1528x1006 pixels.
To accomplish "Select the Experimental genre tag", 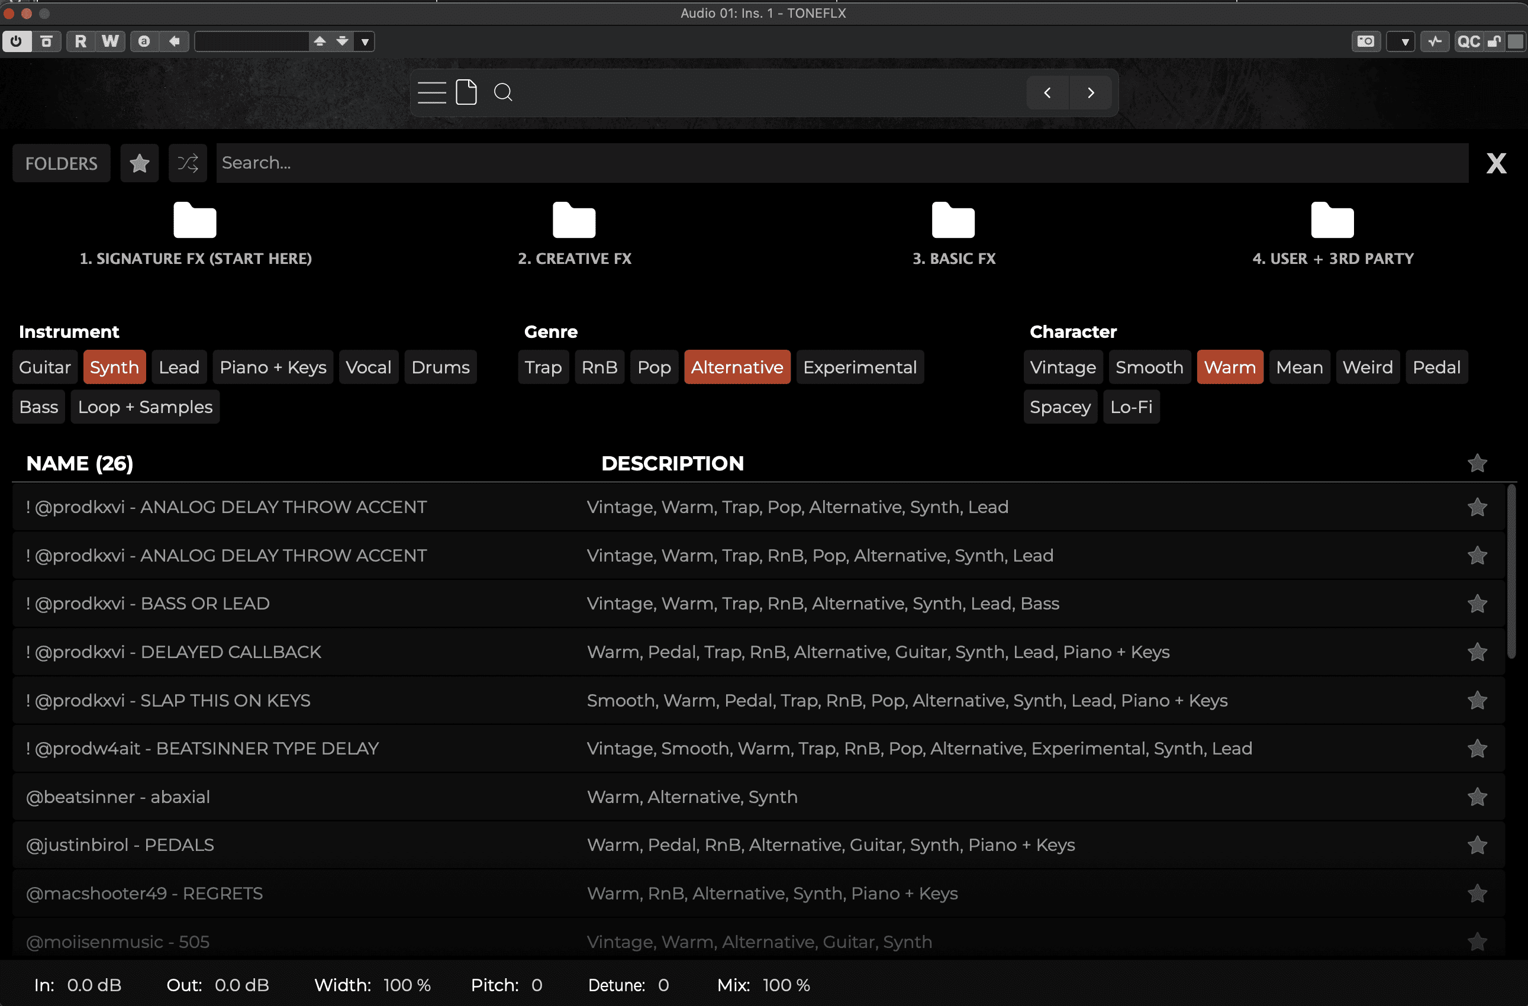I will [860, 367].
